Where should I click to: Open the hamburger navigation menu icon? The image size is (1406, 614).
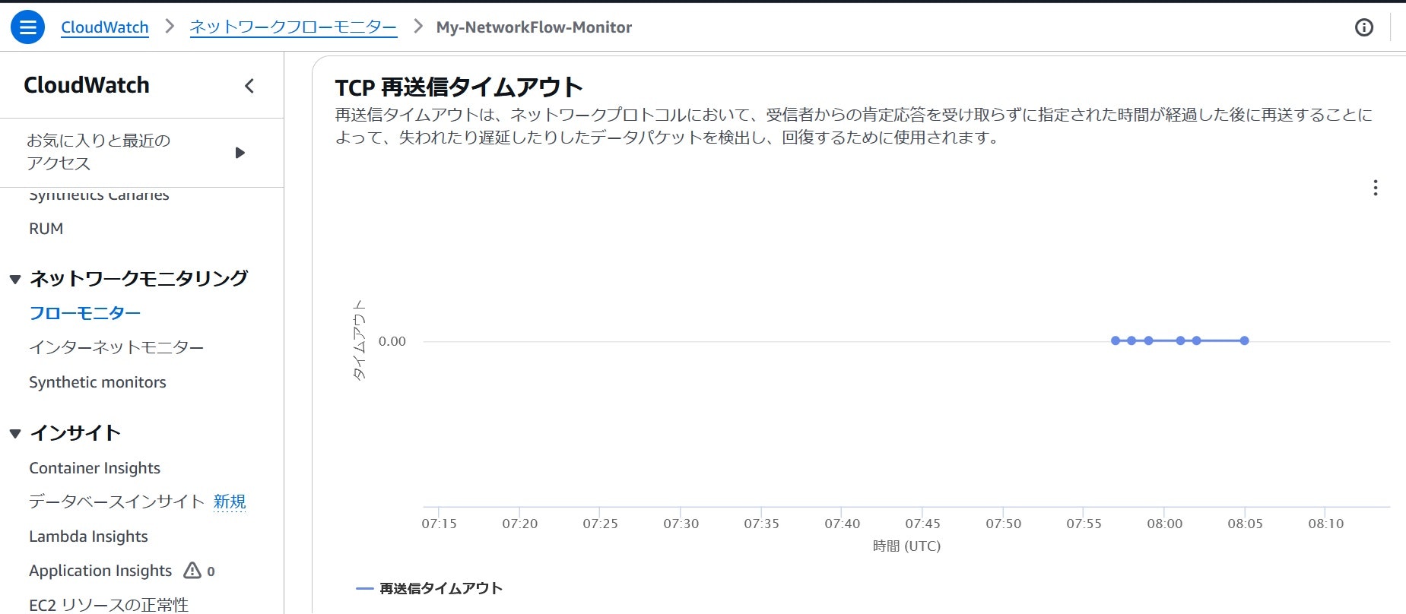click(x=27, y=27)
